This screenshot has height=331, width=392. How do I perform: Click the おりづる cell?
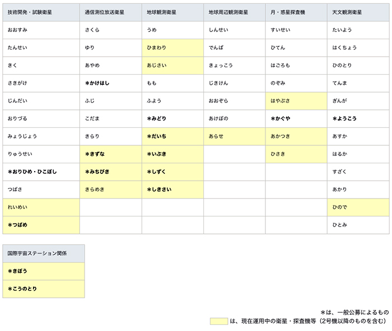click(x=41, y=119)
